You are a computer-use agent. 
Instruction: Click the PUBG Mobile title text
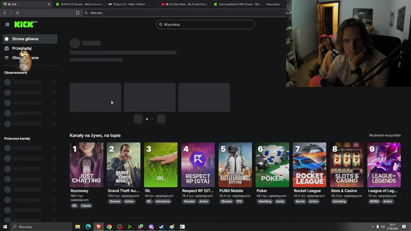tap(231, 191)
